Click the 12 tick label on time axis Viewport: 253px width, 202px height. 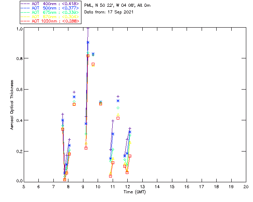click(127, 187)
